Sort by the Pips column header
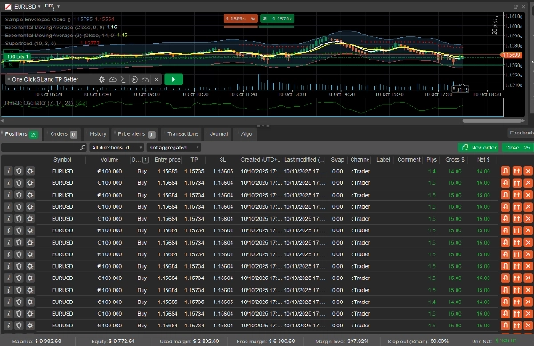 pyautogui.click(x=432, y=160)
